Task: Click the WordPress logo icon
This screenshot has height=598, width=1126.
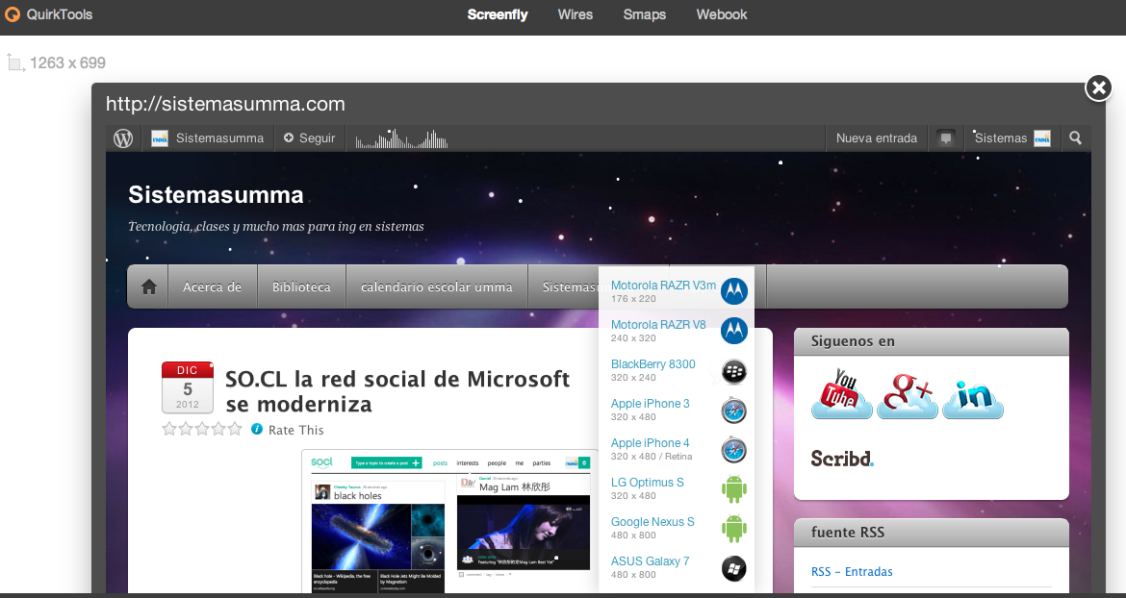Action: point(123,138)
